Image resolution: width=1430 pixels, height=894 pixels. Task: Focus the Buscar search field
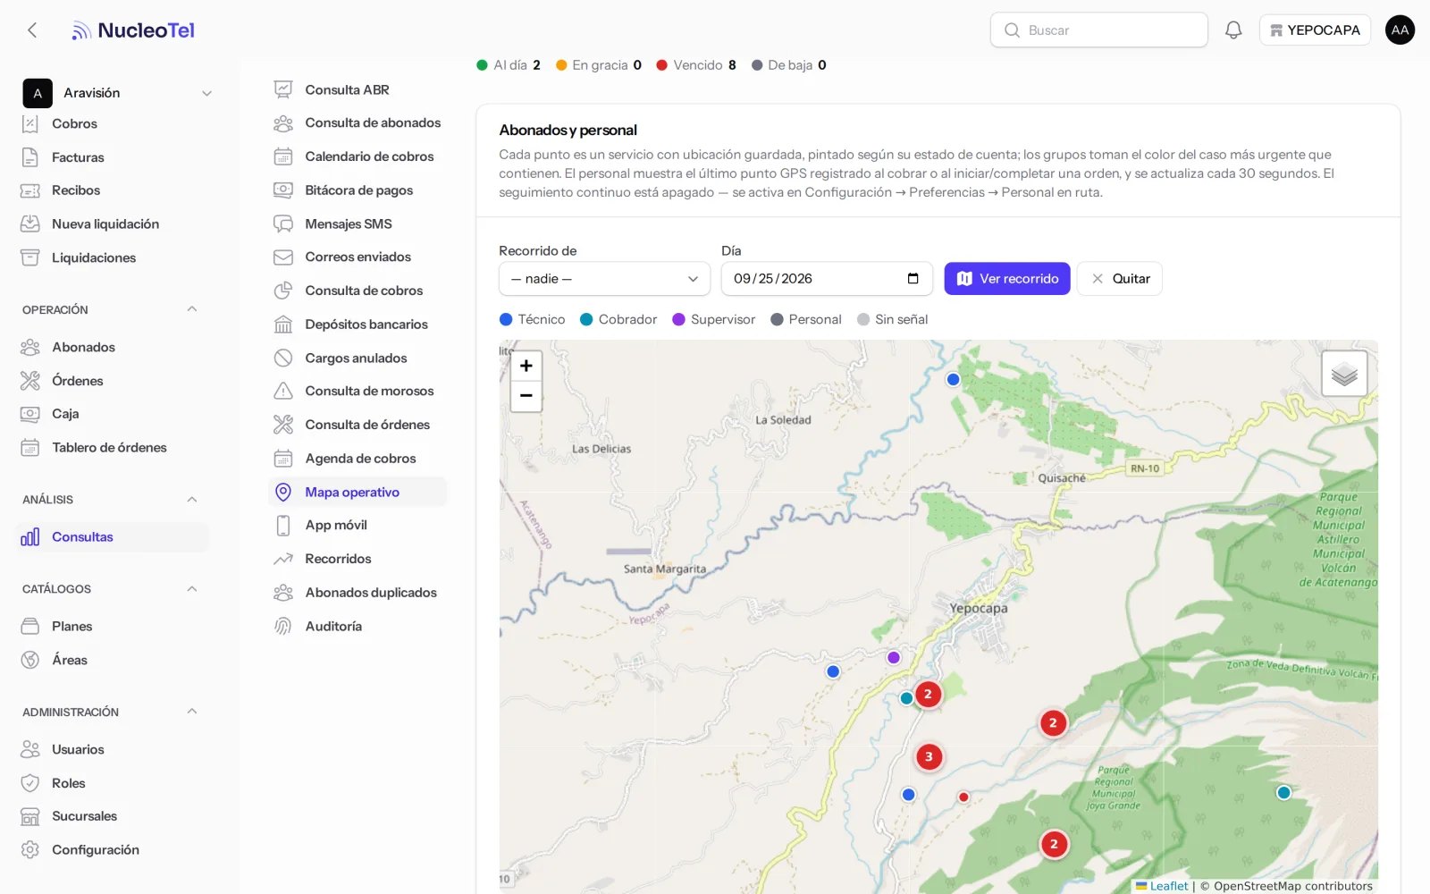click(x=1099, y=30)
